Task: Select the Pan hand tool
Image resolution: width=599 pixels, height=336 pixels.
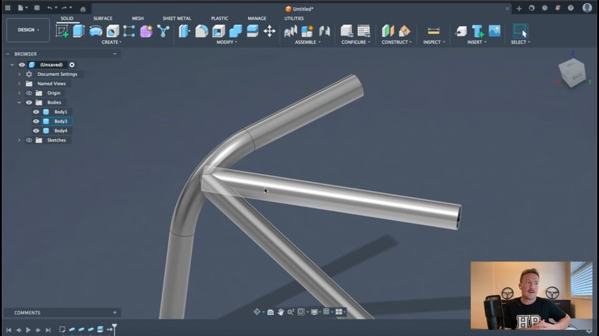Action: pos(281,312)
